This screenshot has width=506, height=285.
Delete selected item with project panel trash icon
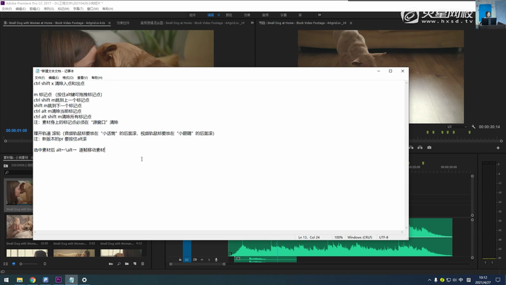coord(142,264)
